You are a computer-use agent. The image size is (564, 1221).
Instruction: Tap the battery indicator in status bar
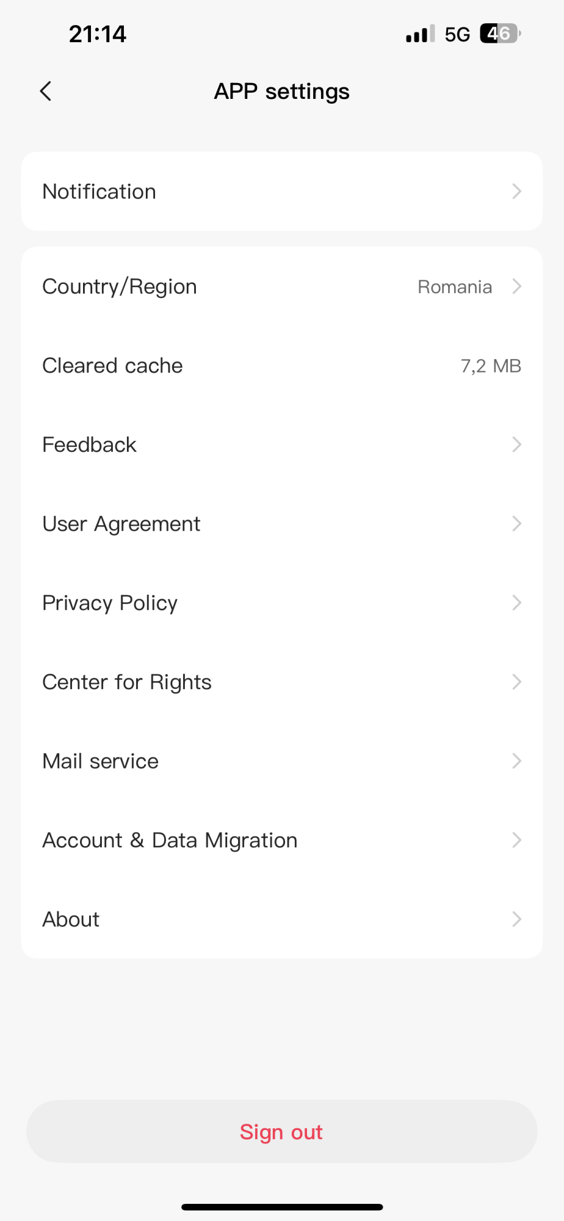coord(500,34)
